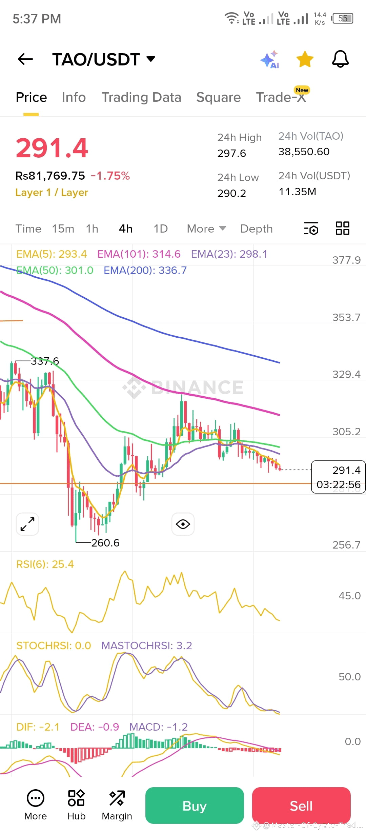Open price alert bell icon
This screenshot has width=366, height=834.
pos(340,59)
